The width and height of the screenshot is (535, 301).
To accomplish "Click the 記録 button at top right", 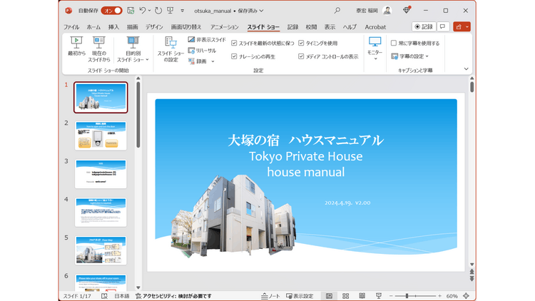I will [x=424, y=26].
